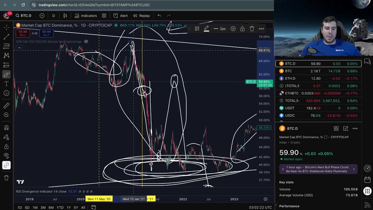373x210 pixels.
Task: Select ETHBTC row in watchlist
Action: 319,93
